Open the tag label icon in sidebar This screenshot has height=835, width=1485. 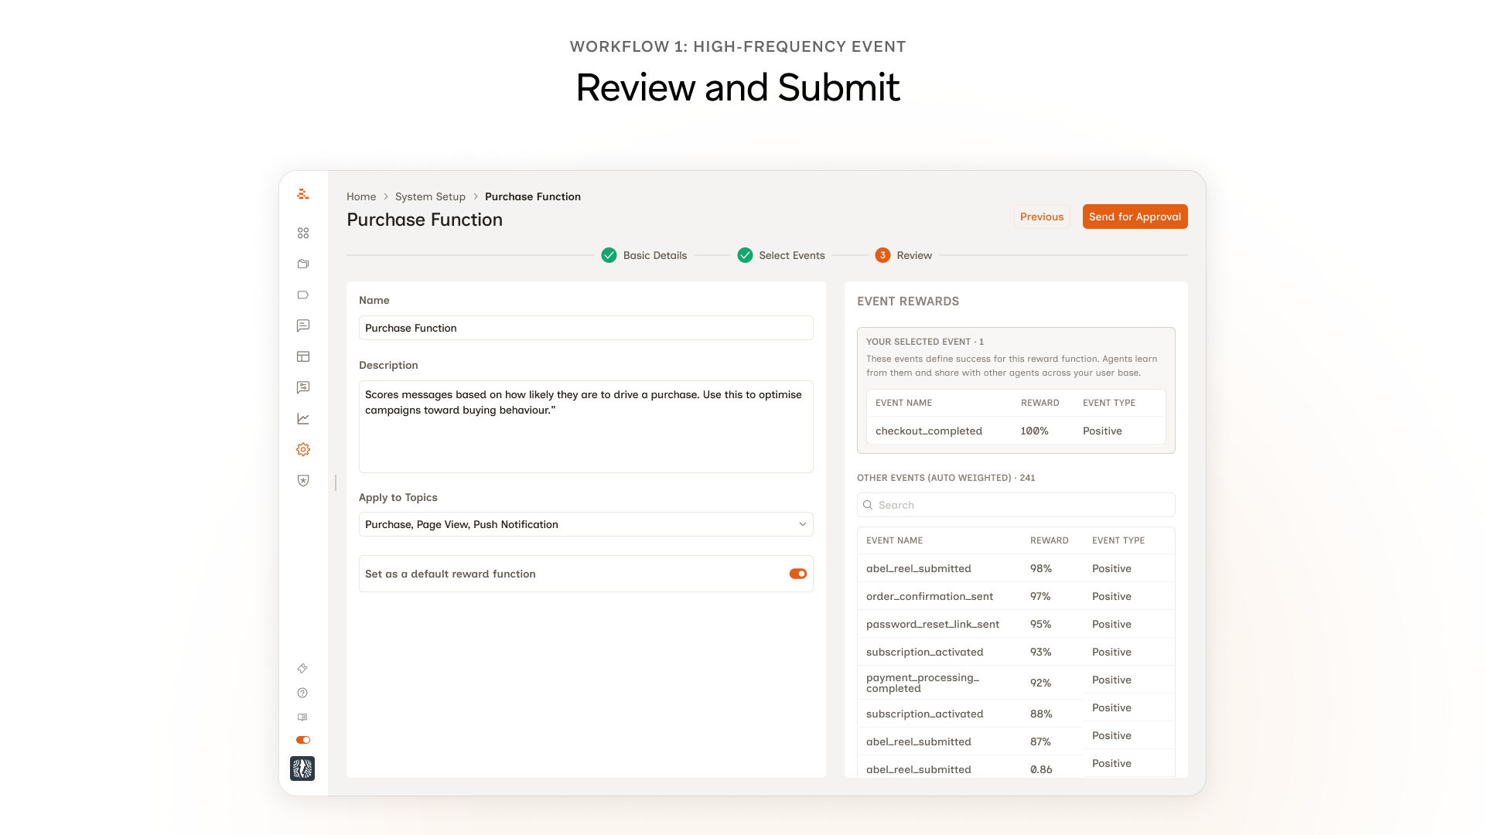[303, 295]
